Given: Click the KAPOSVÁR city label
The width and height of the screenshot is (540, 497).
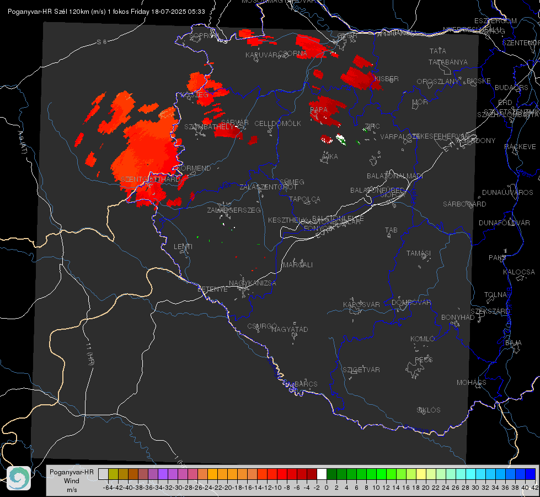Looking at the screenshot, I should click(361, 304).
